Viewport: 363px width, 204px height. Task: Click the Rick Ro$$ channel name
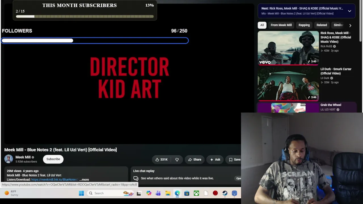326,46
